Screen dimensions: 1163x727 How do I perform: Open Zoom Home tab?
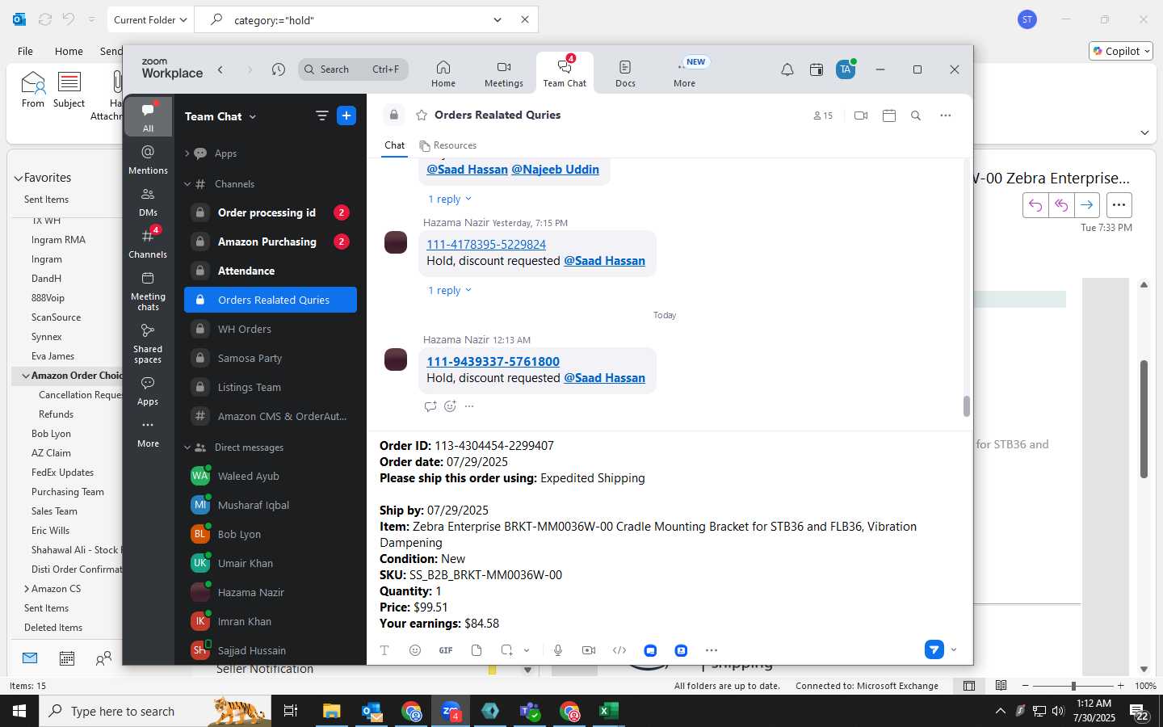(443, 73)
